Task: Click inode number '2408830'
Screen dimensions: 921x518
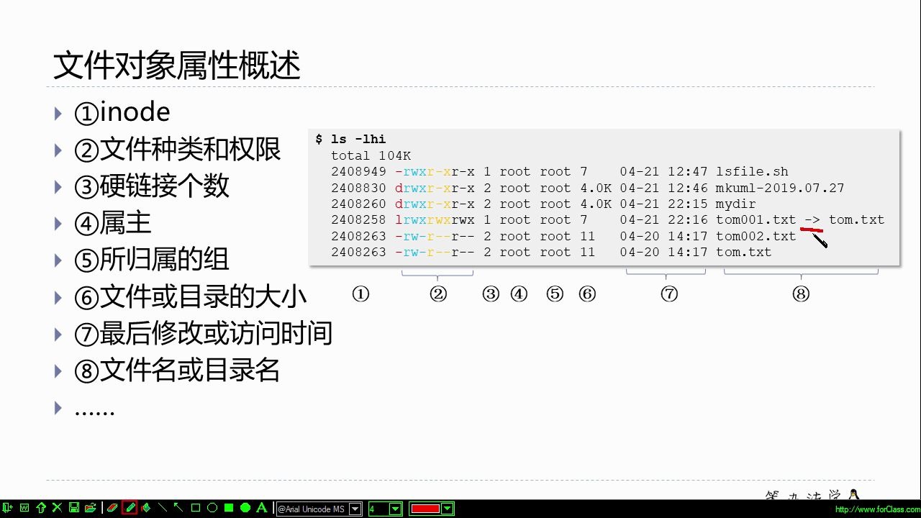Action: [x=359, y=188]
